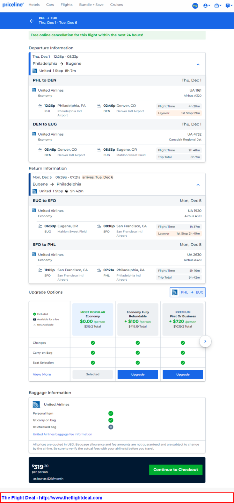Select the Bundle + Save menu item
234x503 pixels.
click(x=91, y=5)
